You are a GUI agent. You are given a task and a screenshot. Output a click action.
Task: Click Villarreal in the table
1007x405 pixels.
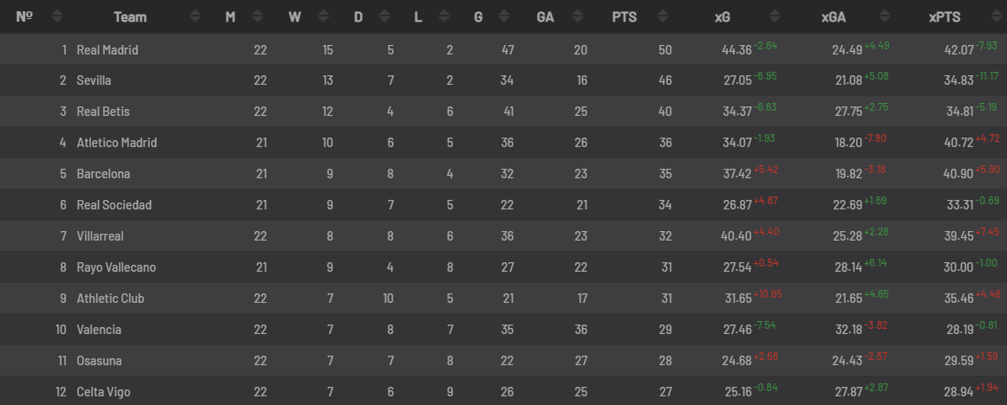coord(101,236)
